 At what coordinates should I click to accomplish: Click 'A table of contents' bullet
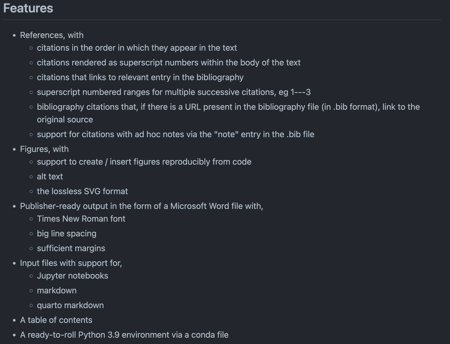pos(56,320)
